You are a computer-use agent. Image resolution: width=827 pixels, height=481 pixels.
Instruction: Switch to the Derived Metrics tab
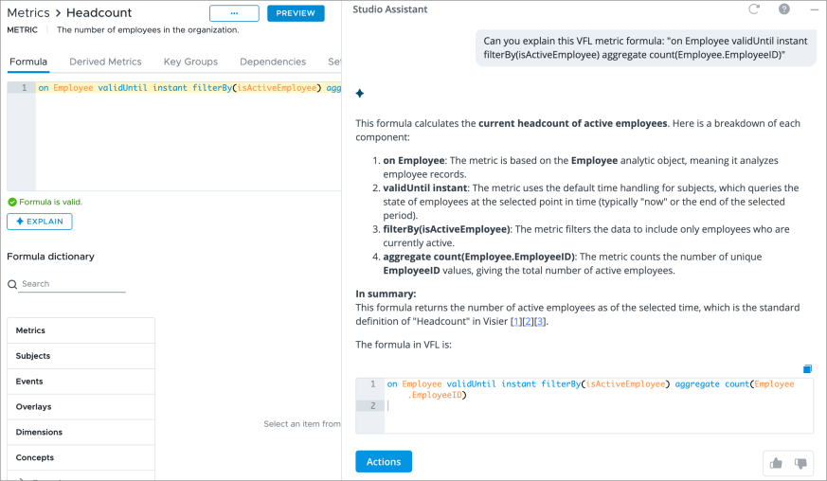pos(105,62)
